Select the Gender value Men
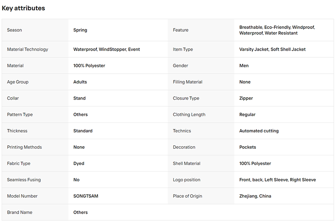This screenshot has height=222, width=335. point(244,66)
